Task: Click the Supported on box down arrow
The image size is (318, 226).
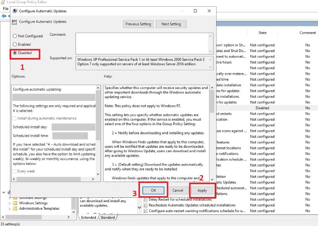Action: point(210,67)
